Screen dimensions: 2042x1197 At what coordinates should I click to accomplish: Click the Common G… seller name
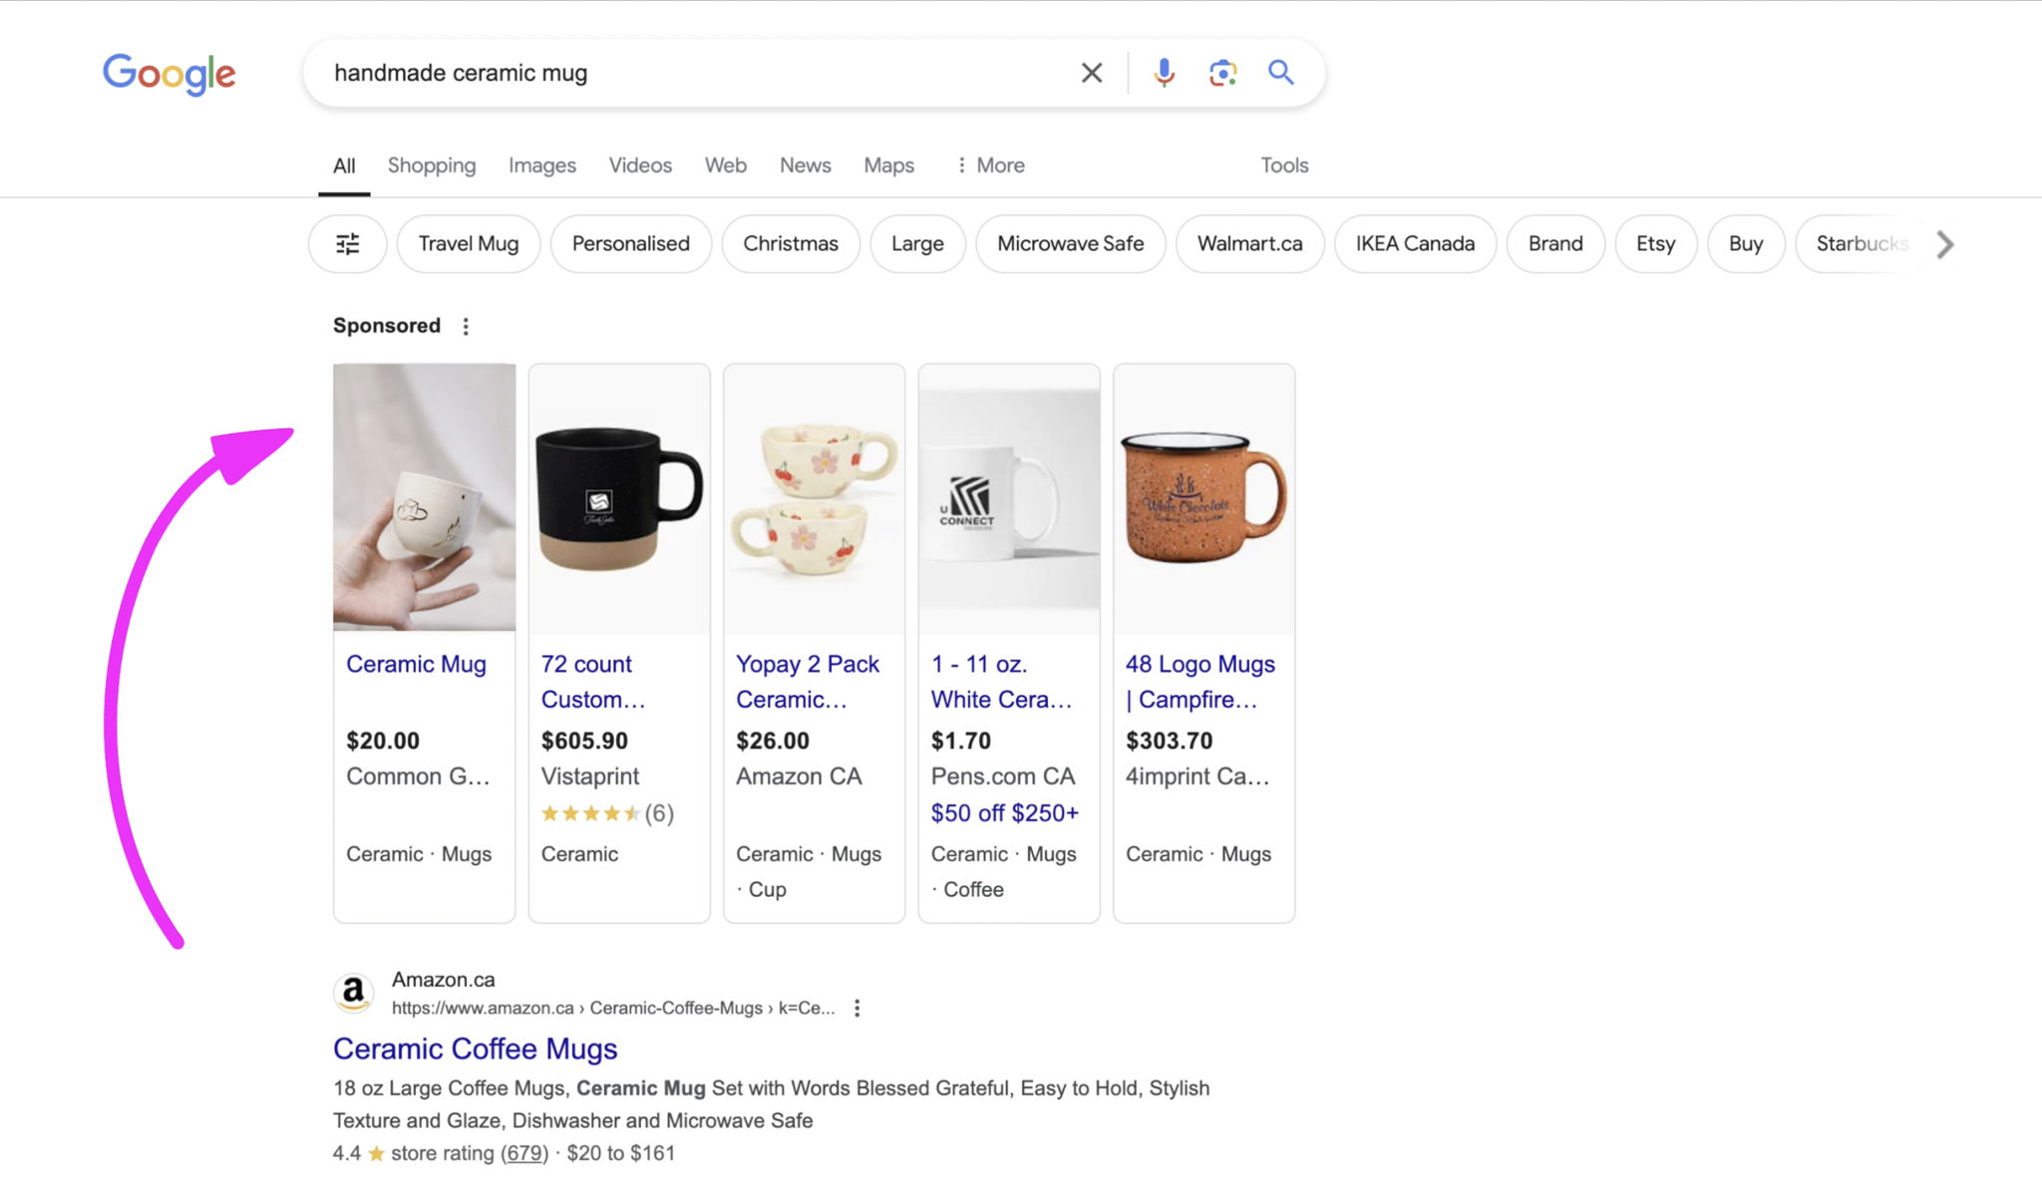click(419, 776)
